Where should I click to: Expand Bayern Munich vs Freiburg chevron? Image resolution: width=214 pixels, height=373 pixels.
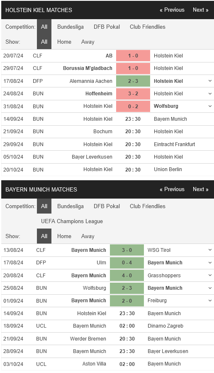click(x=210, y=301)
